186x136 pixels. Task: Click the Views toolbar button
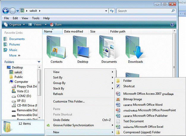(35, 25)
